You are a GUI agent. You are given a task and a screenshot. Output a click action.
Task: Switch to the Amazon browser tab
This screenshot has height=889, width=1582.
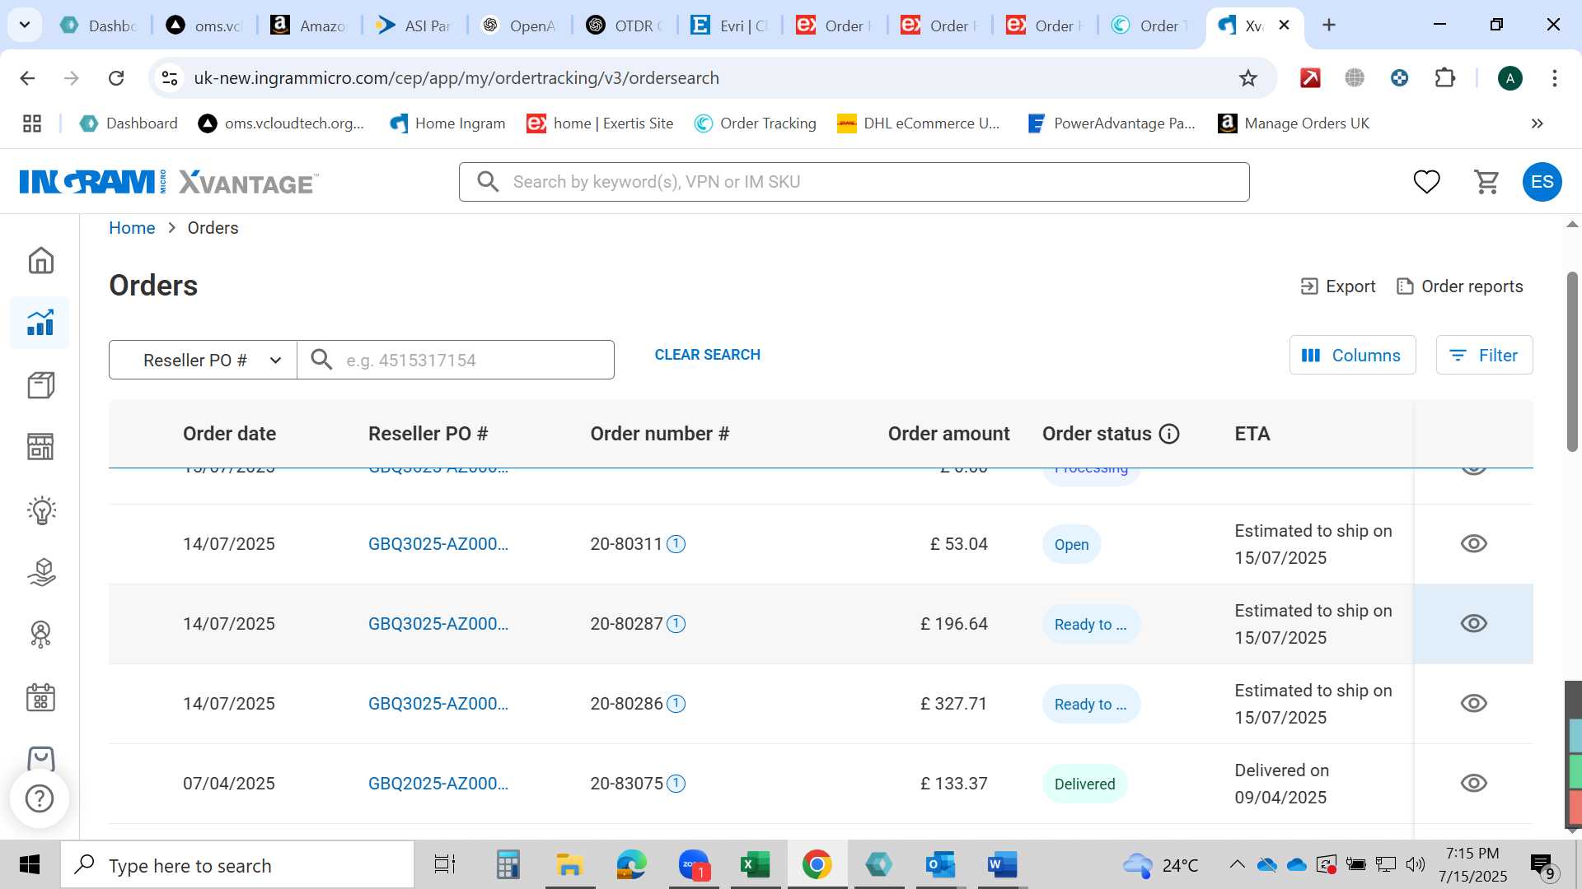tap(310, 26)
